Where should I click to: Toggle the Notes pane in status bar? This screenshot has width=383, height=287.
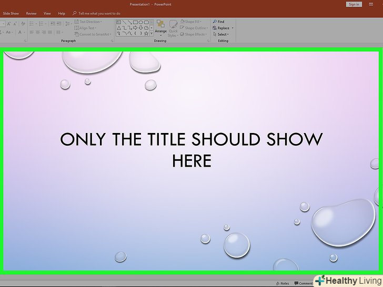click(x=283, y=284)
